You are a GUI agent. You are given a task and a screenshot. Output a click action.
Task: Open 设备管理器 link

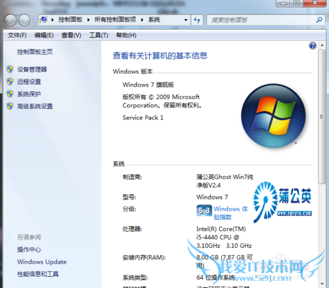[x=32, y=70]
